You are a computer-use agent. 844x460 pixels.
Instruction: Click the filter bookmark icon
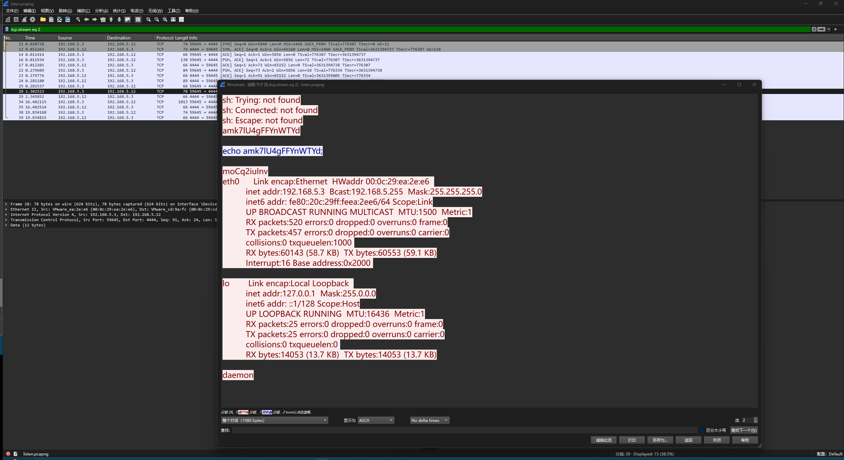coord(7,29)
